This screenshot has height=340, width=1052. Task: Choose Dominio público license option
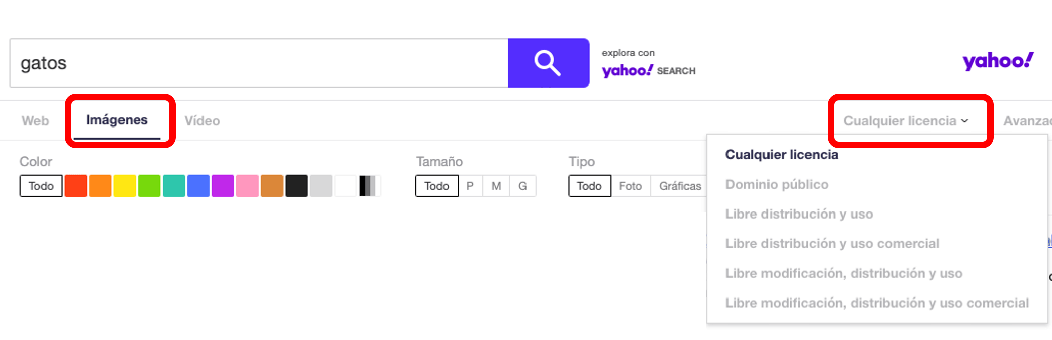pos(777,184)
